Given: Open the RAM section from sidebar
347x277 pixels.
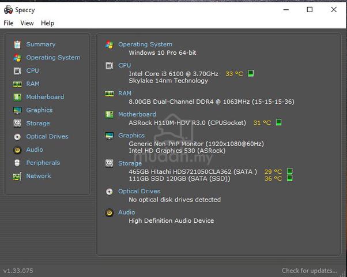Looking at the screenshot, I should tap(33, 84).
